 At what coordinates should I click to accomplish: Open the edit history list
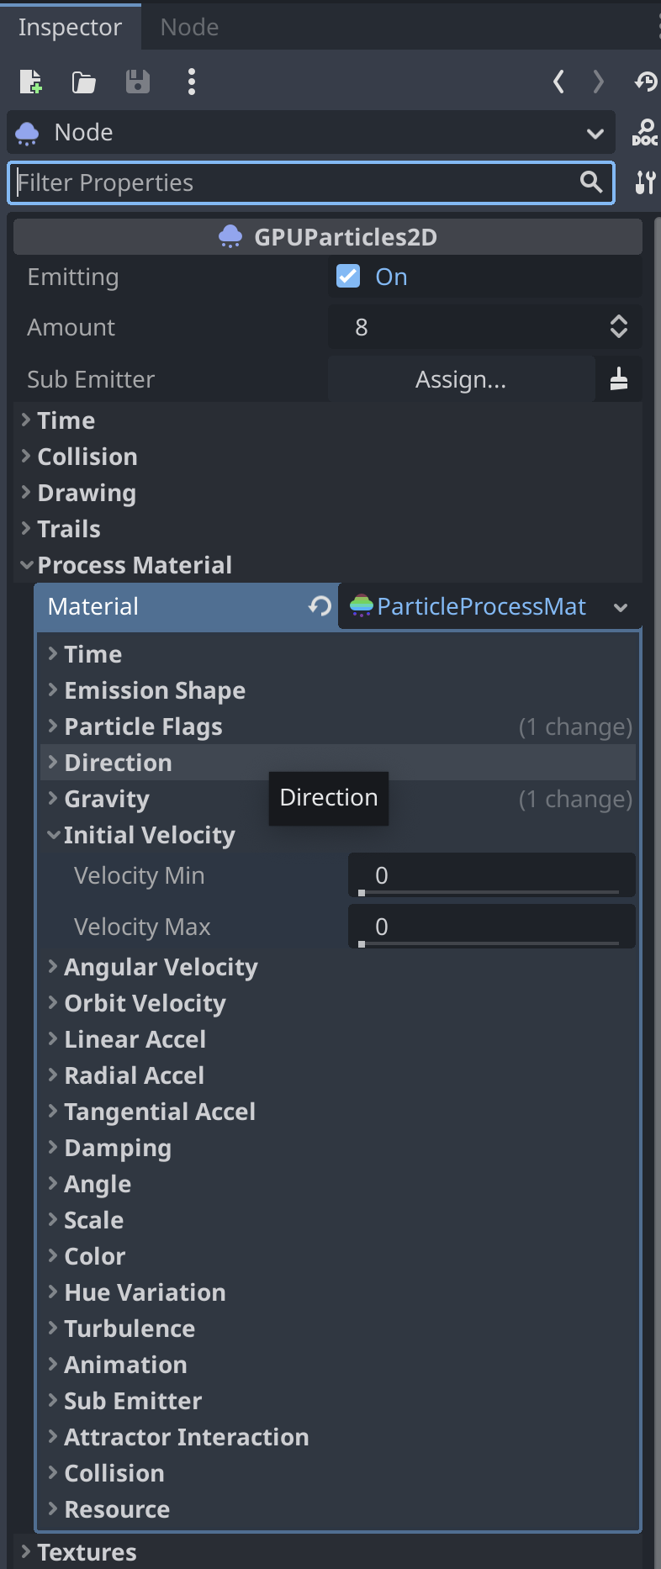648,82
